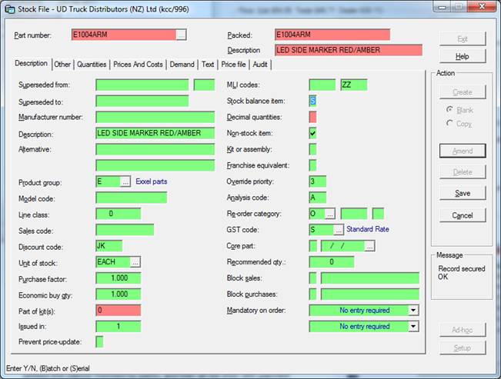Click the Create button
This screenshot has height=379, width=501.
(463, 92)
